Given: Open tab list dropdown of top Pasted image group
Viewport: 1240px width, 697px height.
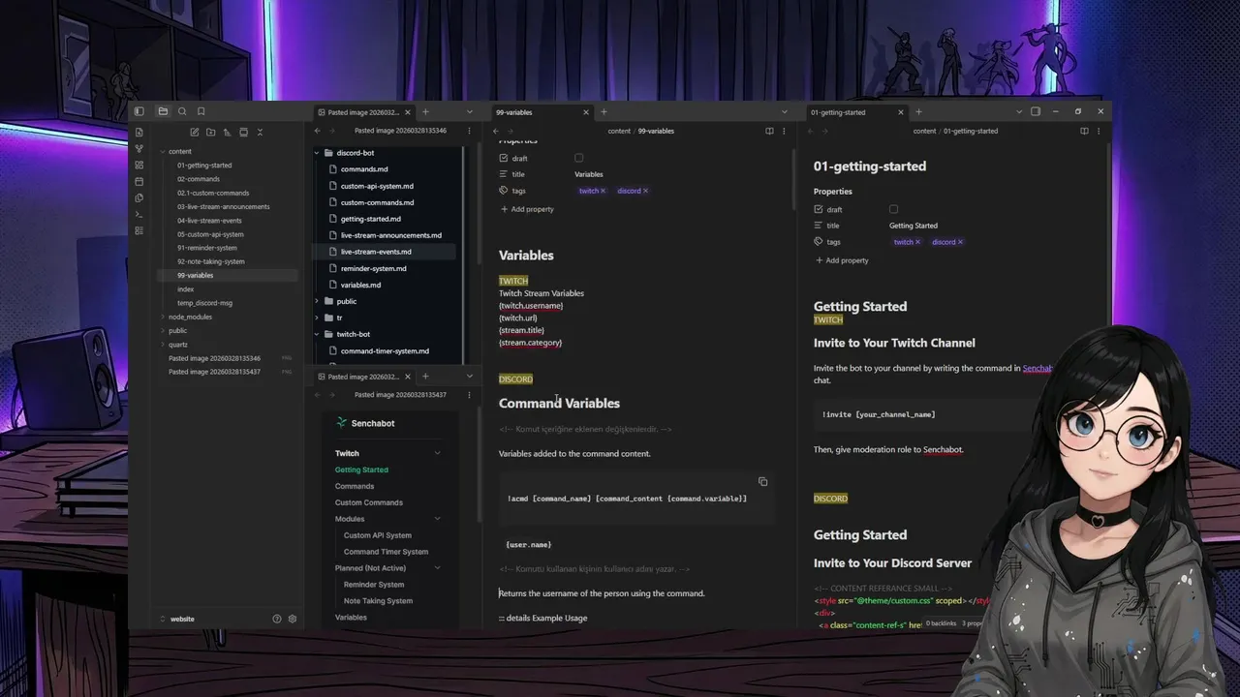Looking at the screenshot, I should click(x=470, y=111).
